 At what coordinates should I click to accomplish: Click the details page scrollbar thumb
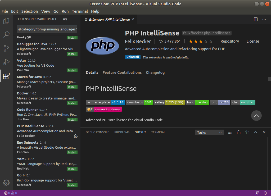point(269,79)
